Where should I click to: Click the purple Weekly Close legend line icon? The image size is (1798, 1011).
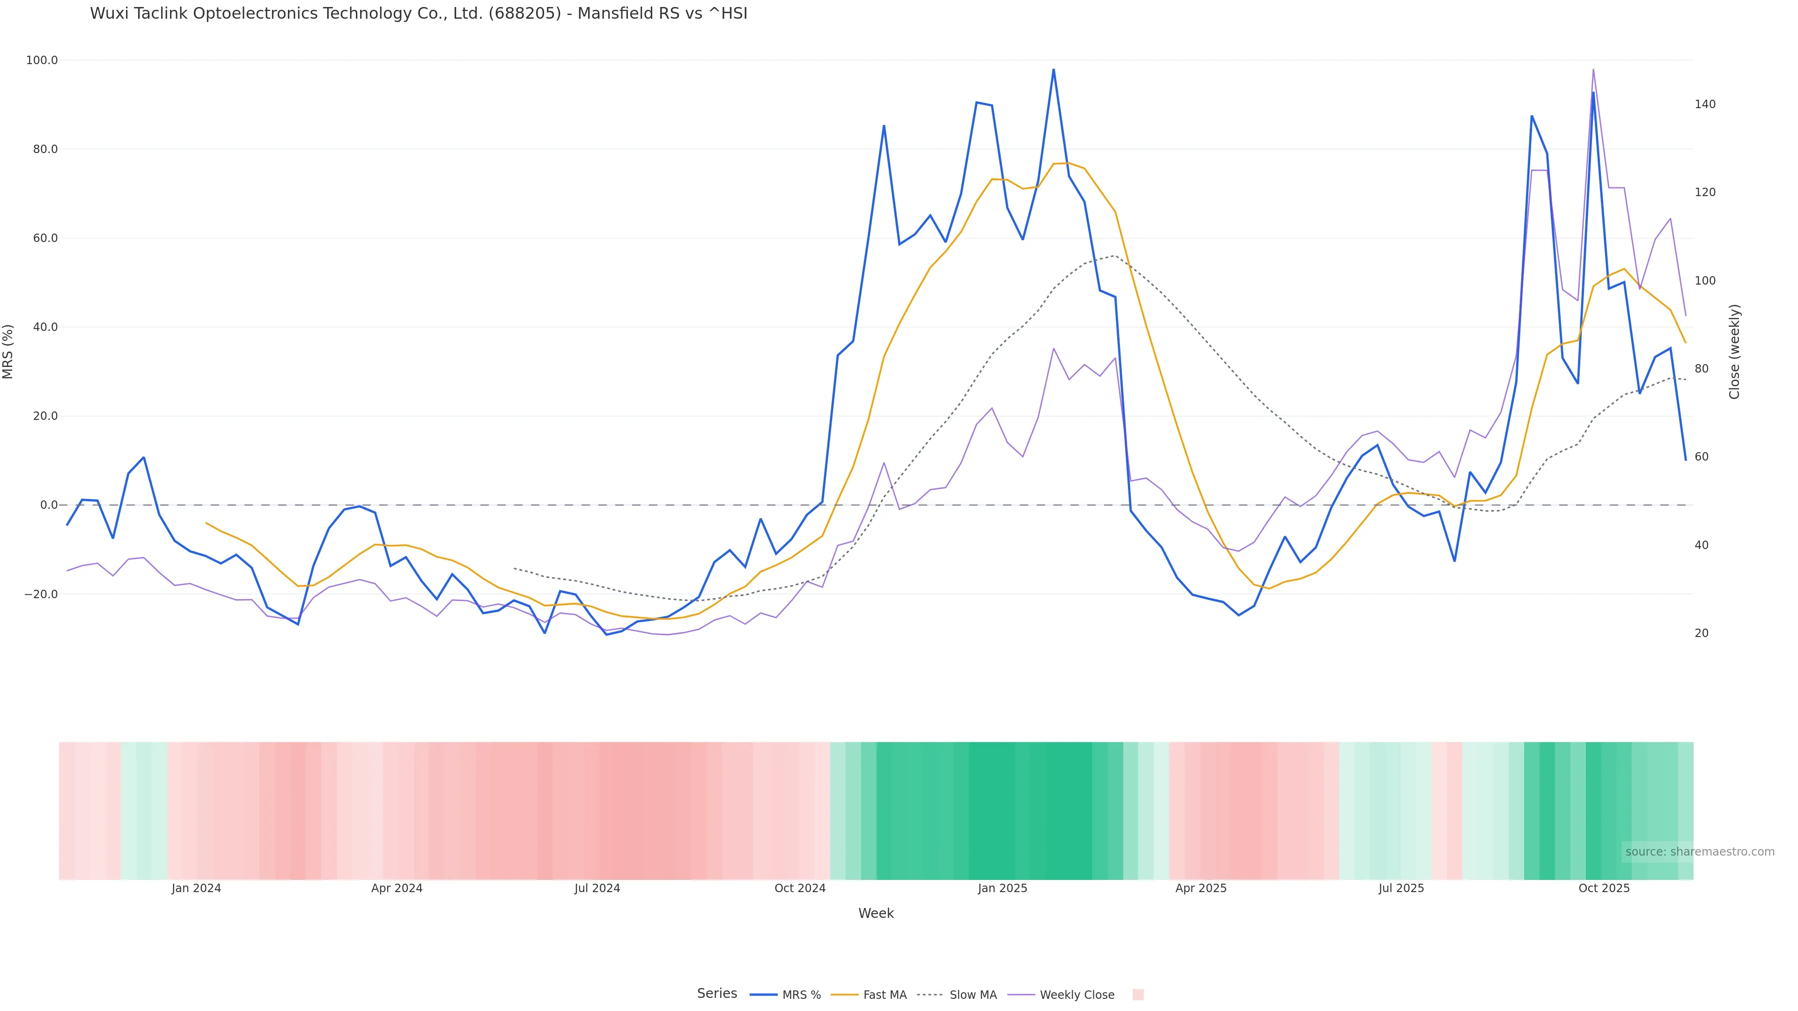coord(1021,995)
